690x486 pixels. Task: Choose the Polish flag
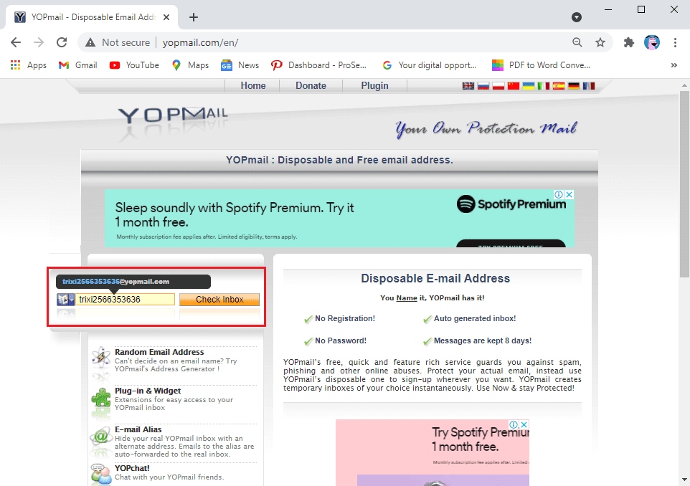(498, 86)
